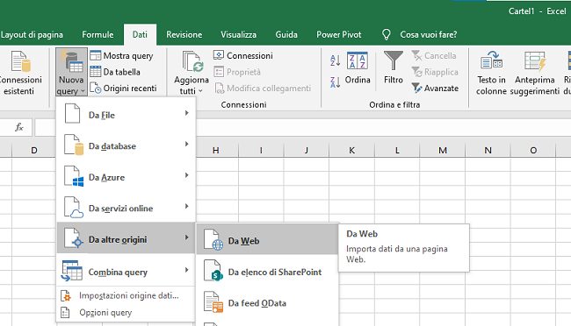Click Mostra query in the ribbon

121,55
